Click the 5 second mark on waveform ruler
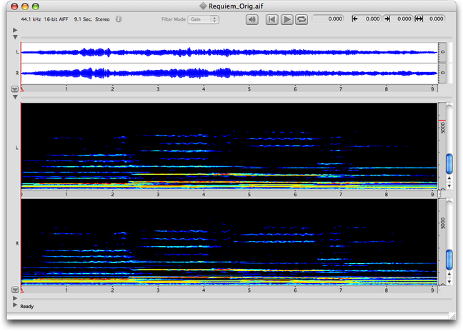This screenshot has width=463, height=331. [x=249, y=89]
